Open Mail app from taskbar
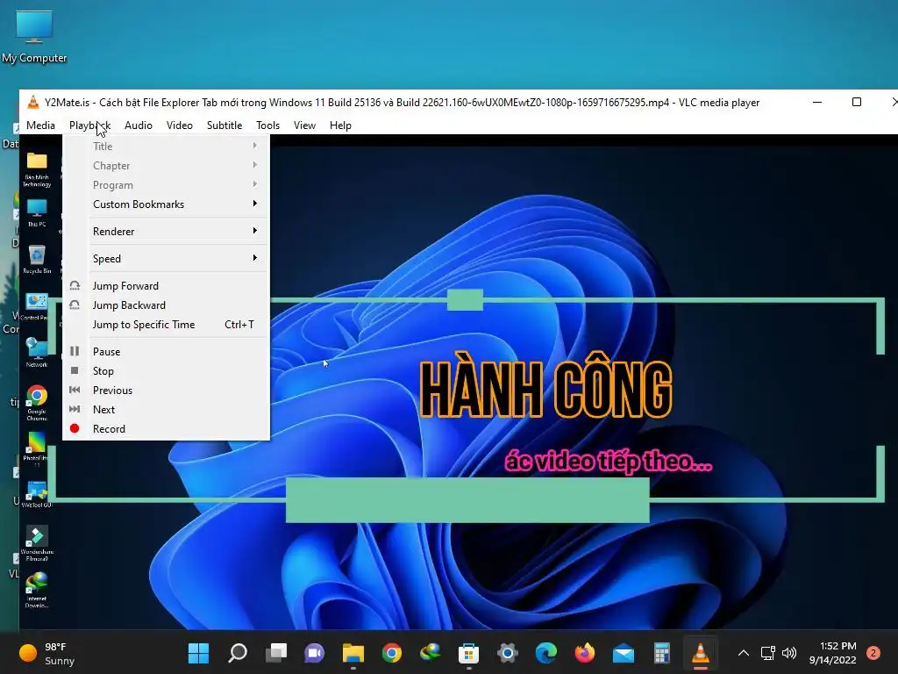 point(624,653)
